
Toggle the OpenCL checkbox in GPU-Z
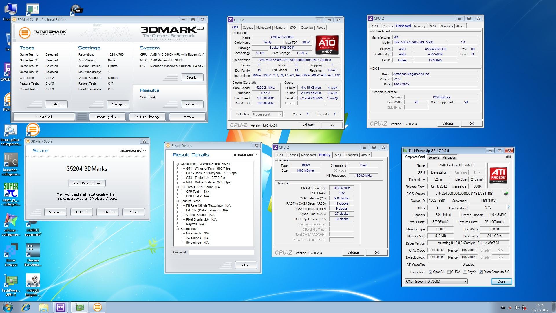tap(430, 272)
